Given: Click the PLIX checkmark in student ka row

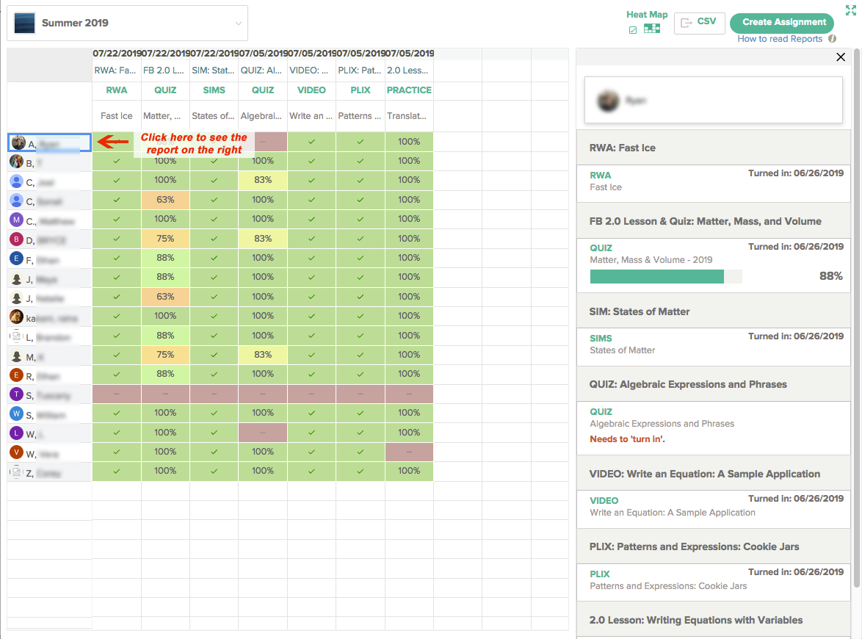Looking at the screenshot, I should (360, 317).
